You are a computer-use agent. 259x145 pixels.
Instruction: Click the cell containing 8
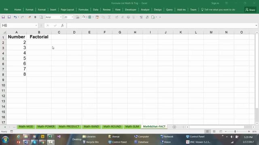click(17, 74)
